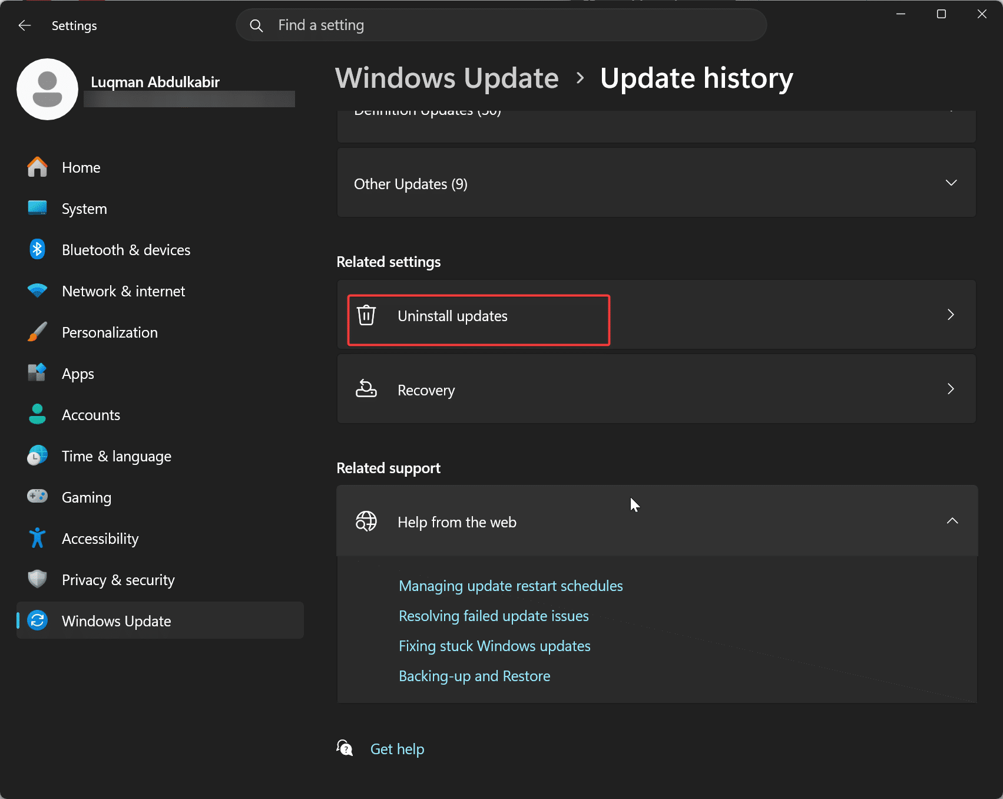1003x799 pixels.
Task: Click the Windows Update sync icon
Action: (x=37, y=620)
